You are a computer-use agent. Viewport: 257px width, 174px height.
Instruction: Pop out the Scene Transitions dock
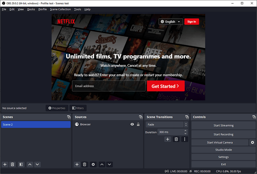(187, 117)
